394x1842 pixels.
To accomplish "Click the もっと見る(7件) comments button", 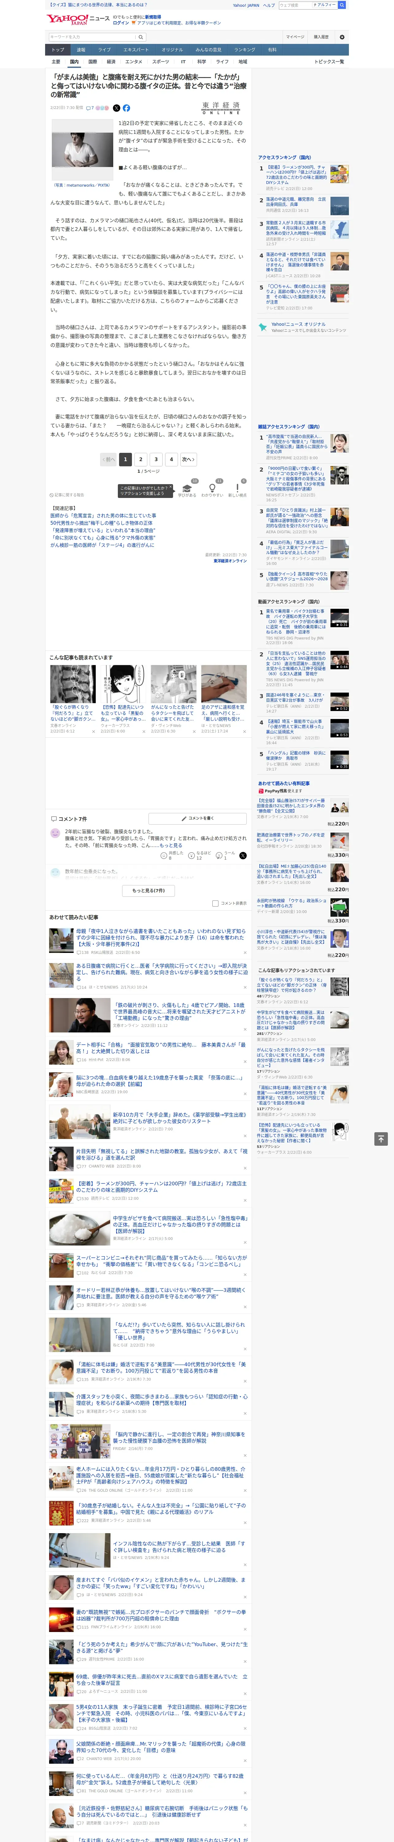I will pyautogui.click(x=149, y=890).
